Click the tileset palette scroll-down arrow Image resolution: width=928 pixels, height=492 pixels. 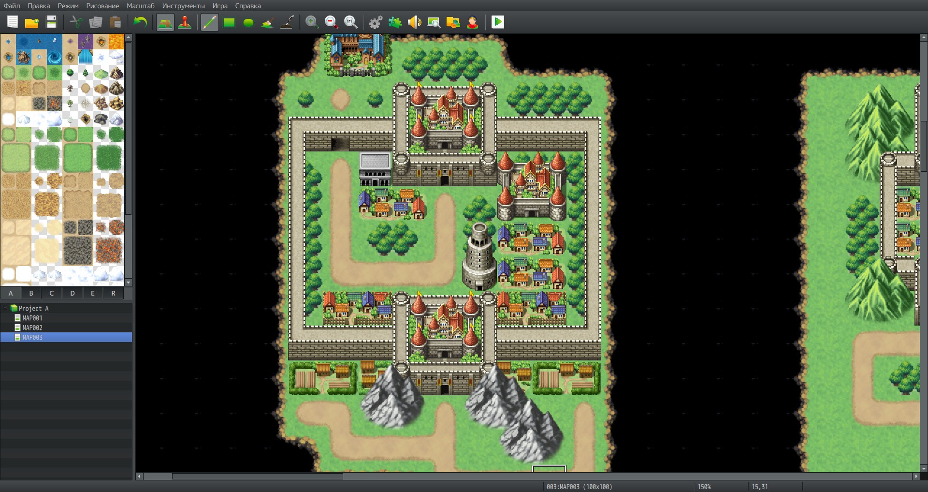[x=128, y=282]
